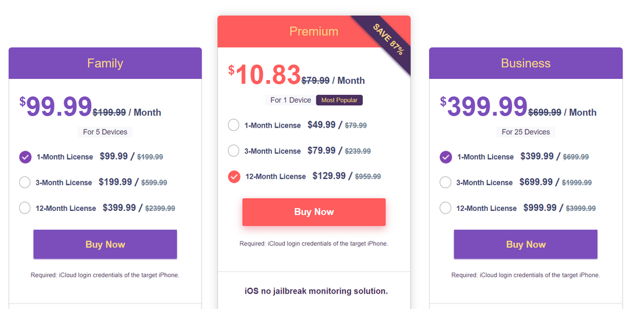Choose Premium 1-Month License option

(234, 125)
